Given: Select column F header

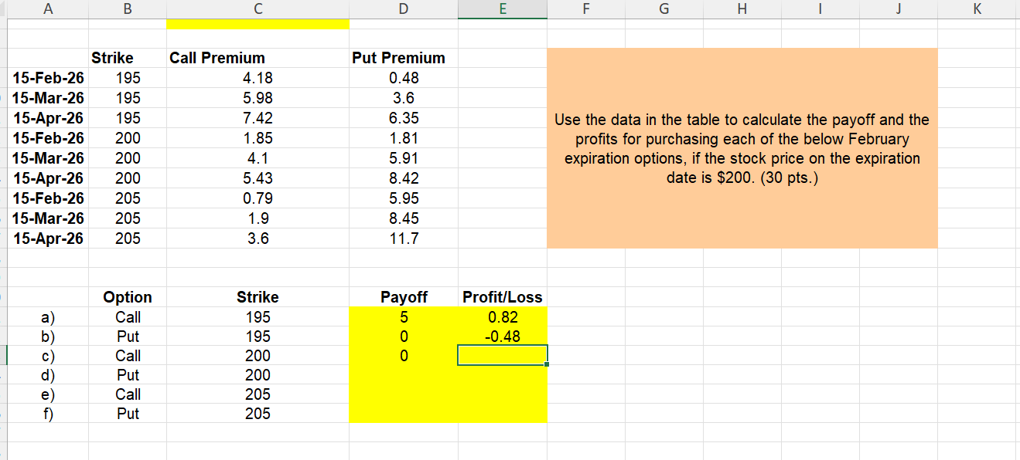Looking at the screenshot, I should [585, 9].
